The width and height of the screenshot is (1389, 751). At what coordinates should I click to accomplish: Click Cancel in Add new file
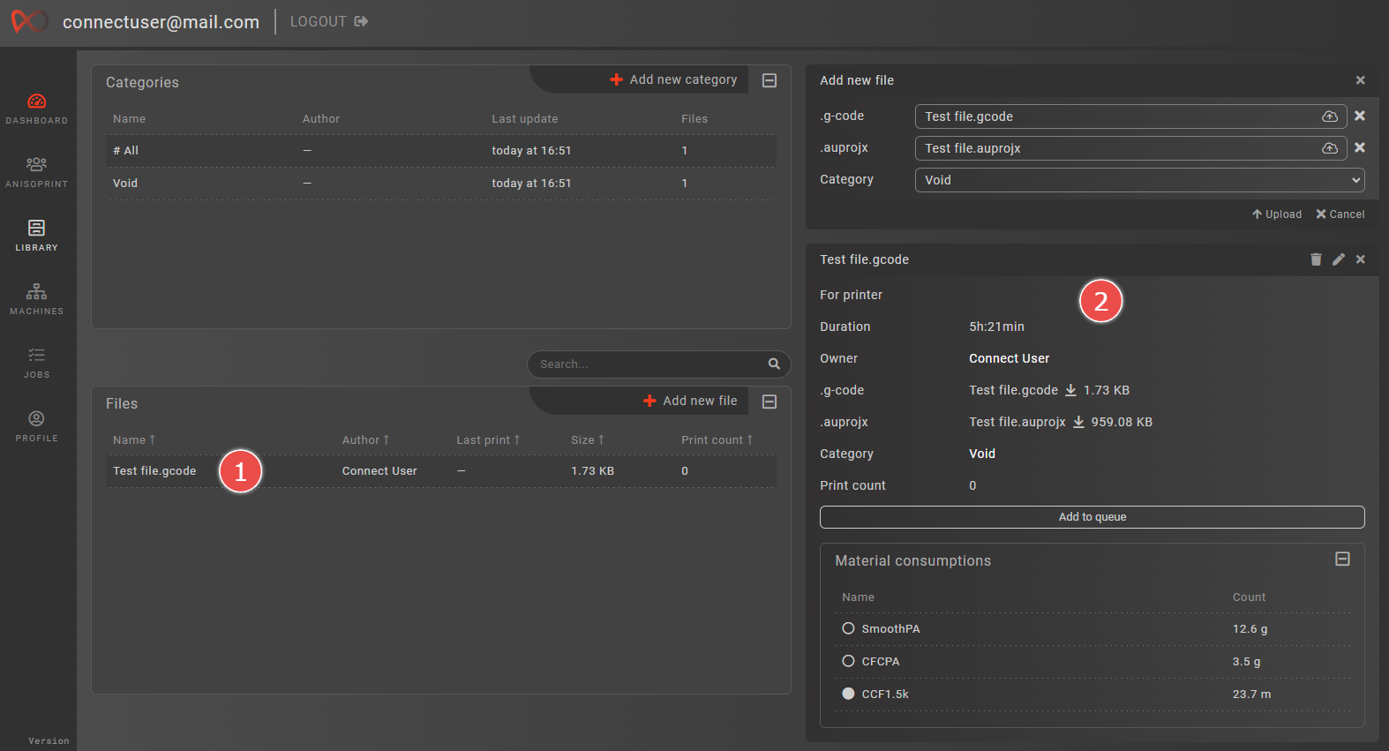[x=1340, y=214]
